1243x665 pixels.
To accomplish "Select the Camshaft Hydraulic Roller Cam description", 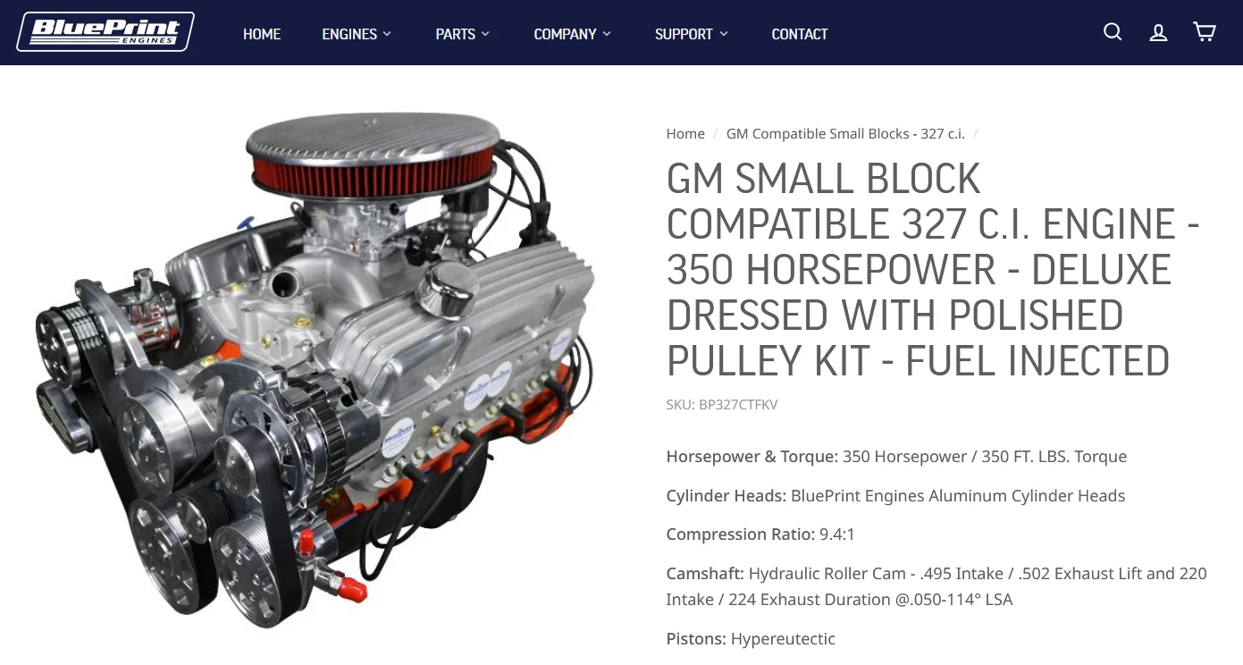I will (x=936, y=586).
